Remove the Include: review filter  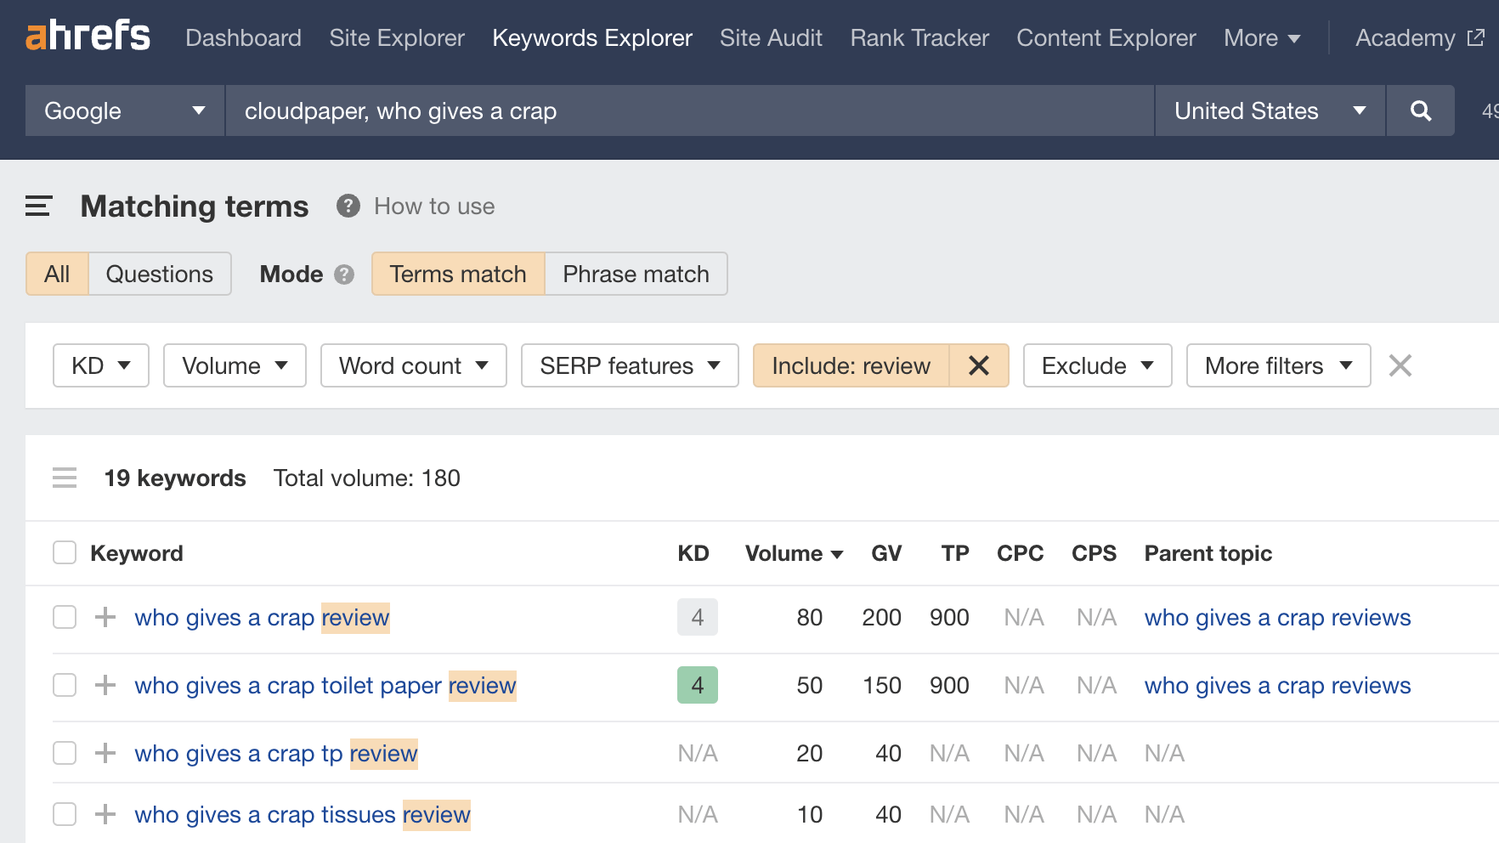(979, 365)
